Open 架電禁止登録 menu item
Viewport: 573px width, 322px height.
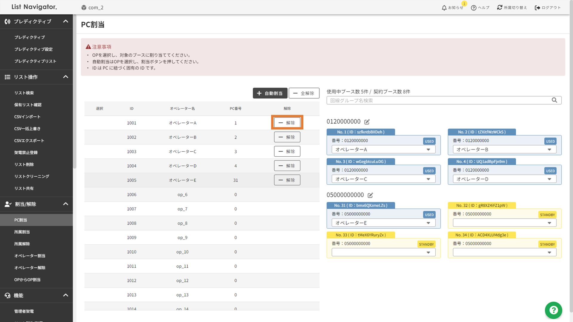point(26,152)
